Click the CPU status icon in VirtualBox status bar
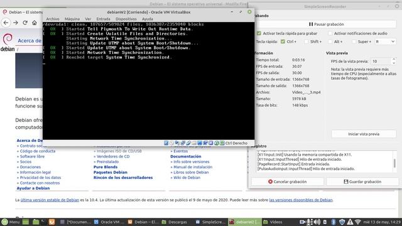This screenshot has height=226, width=402. click(x=211, y=143)
